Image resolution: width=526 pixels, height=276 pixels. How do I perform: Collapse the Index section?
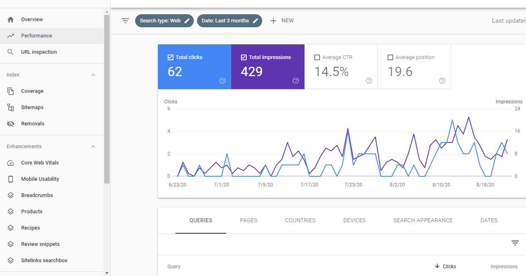[x=93, y=75]
